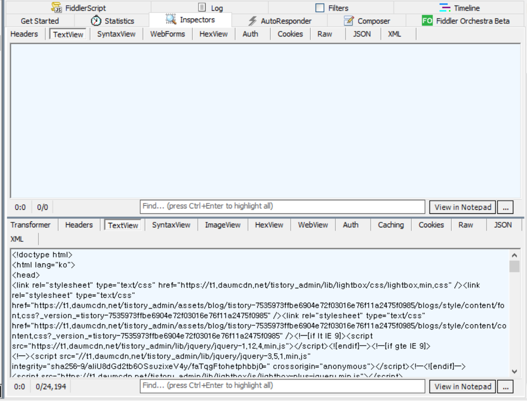Click the Log tab document icon
This screenshot has width=527, height=401.
point(202,7)
